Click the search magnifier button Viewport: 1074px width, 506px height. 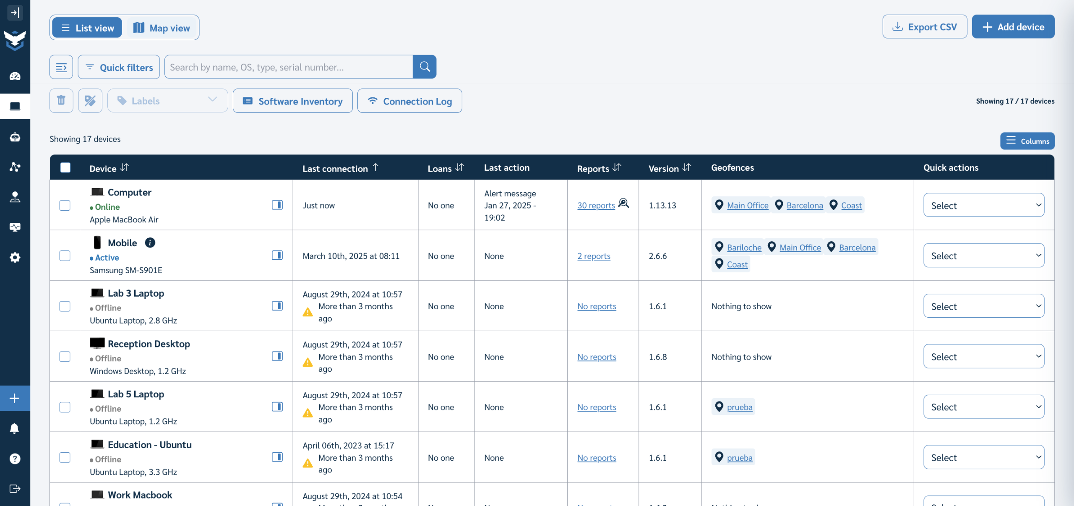click(x=425, y=67)
